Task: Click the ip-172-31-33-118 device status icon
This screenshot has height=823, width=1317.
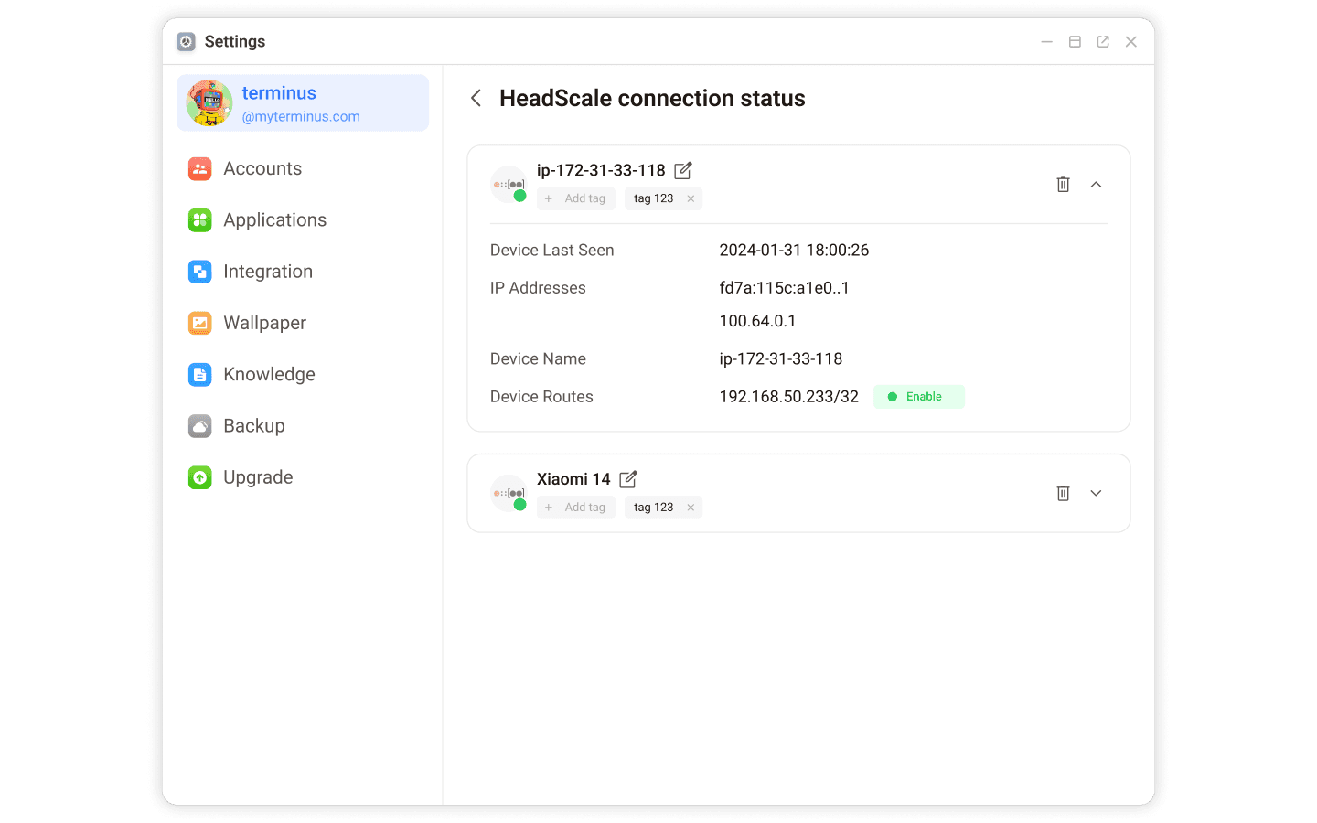Action: (x=509, y=185)
